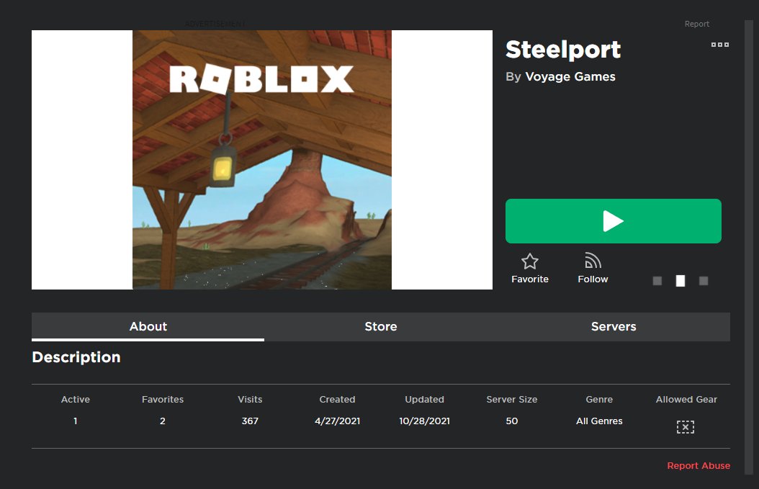Open the three-dot options menu
This screenshot has width=759, height=489.
tap(720, 45)
